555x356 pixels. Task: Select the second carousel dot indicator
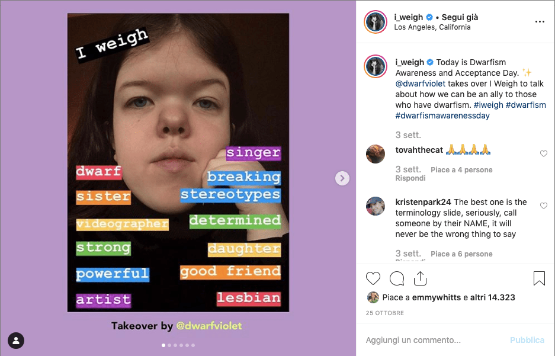169,345
